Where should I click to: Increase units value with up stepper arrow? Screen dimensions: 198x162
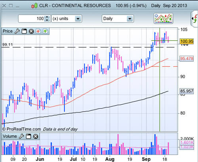[x=47, y=17]
